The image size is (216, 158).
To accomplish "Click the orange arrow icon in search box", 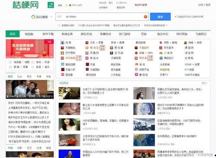I will [x=145, y=17].
